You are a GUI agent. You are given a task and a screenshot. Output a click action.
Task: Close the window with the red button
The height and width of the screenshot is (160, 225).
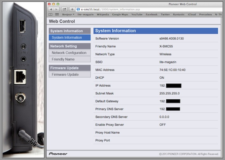[x=50, y=4]
